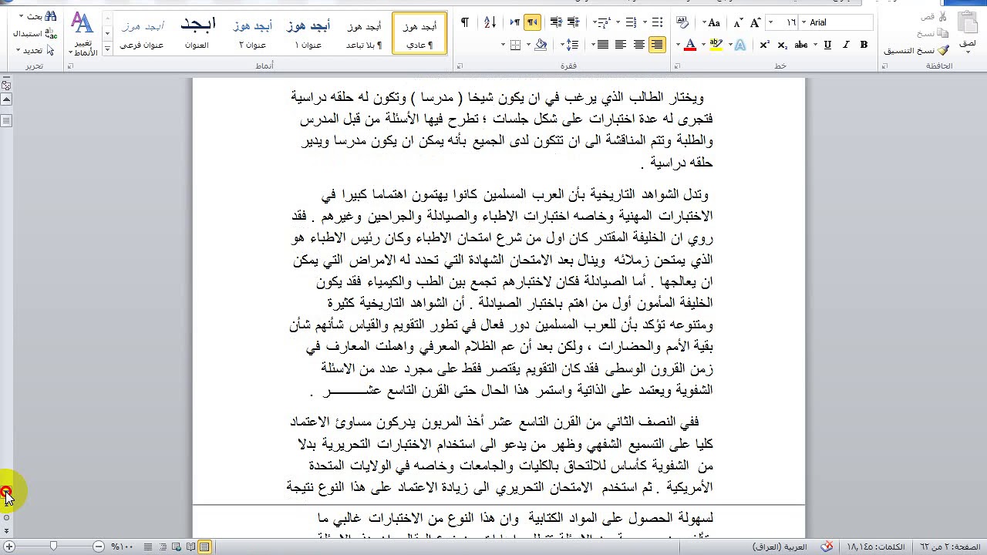
Task: Open Arial font name dropdown
Action: point(803,22)
